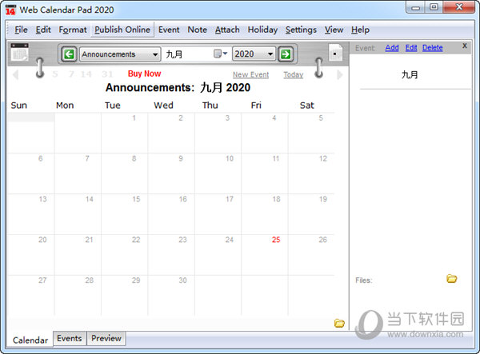Open the Event menu
Viewport: 480px width, 354px height.
tap(169, 30)
